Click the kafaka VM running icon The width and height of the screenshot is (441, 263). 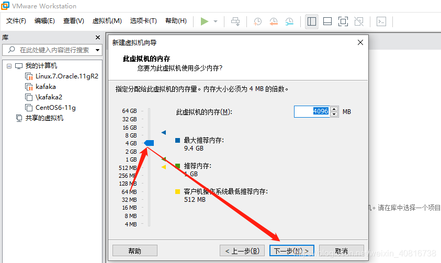coord(29,87)
